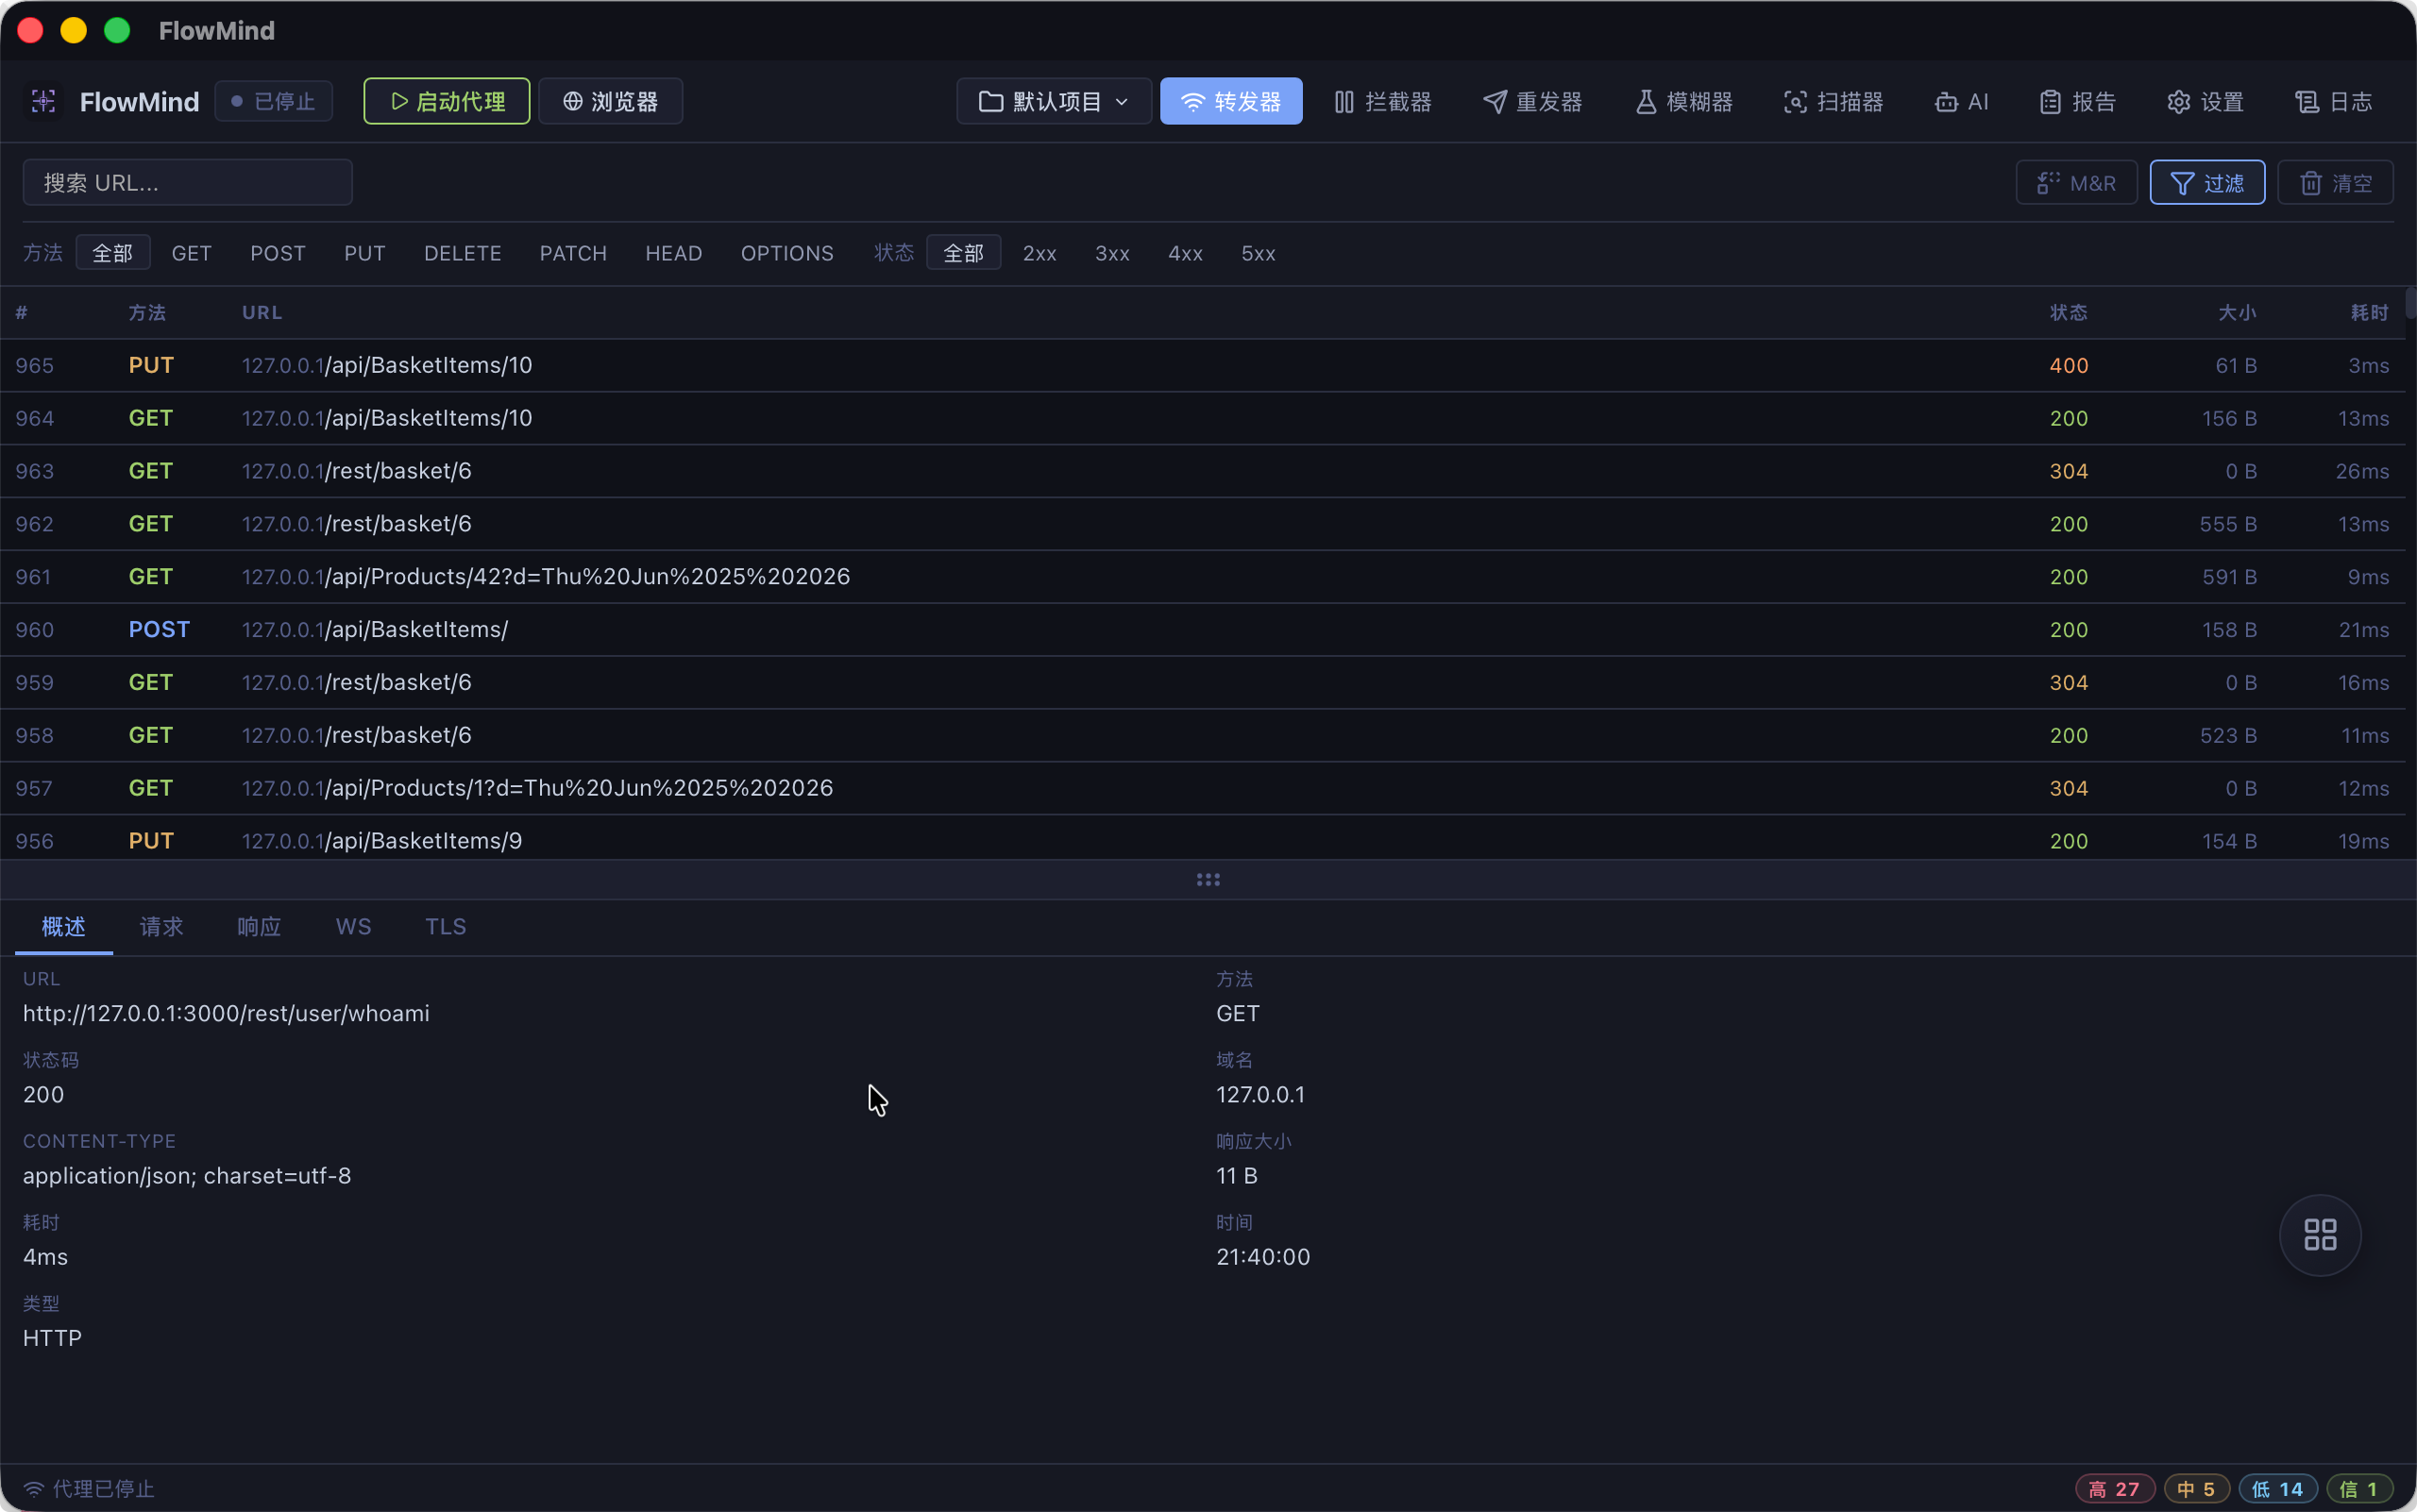2417x1512 pixels.
Task: Toggle the 过滤 filter button
Action: 2206,183
